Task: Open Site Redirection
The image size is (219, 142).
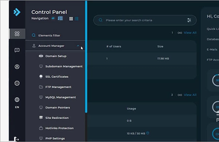Action: 57,118
